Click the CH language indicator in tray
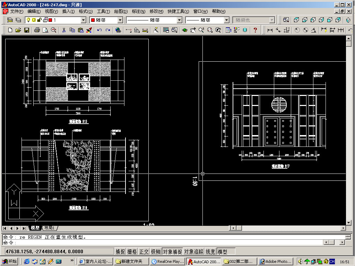Screen dimensions: 355x266 332,261
